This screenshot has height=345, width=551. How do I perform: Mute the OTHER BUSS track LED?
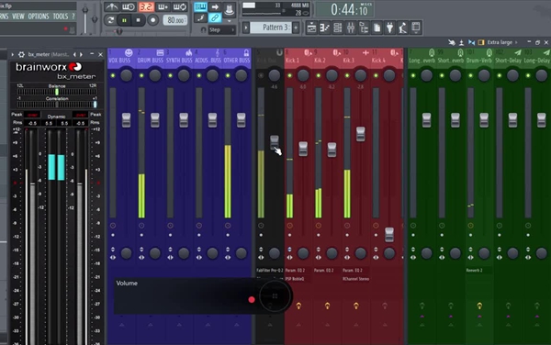(x=228, y=75)
